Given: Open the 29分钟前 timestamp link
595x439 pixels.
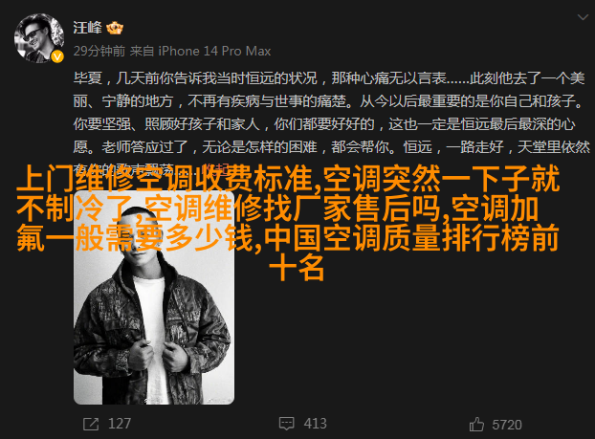Looking at the screenshot, I should coord(99,51).
